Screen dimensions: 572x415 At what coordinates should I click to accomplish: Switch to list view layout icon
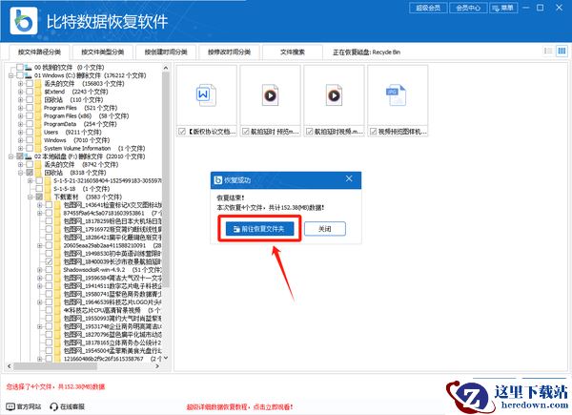click(548, 52)
